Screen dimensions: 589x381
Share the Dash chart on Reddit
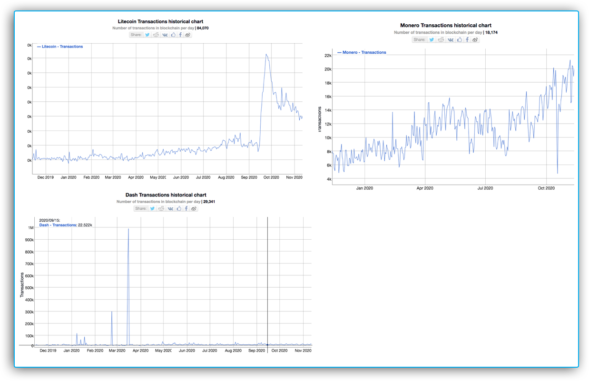coord(161,208)
